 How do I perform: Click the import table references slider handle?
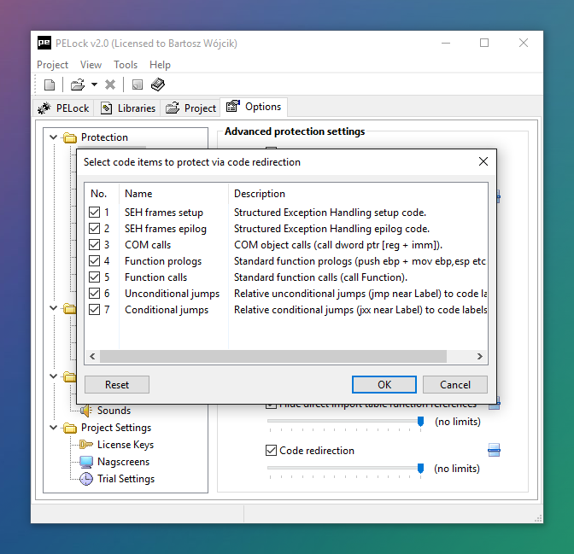click(x=420, y=422)
